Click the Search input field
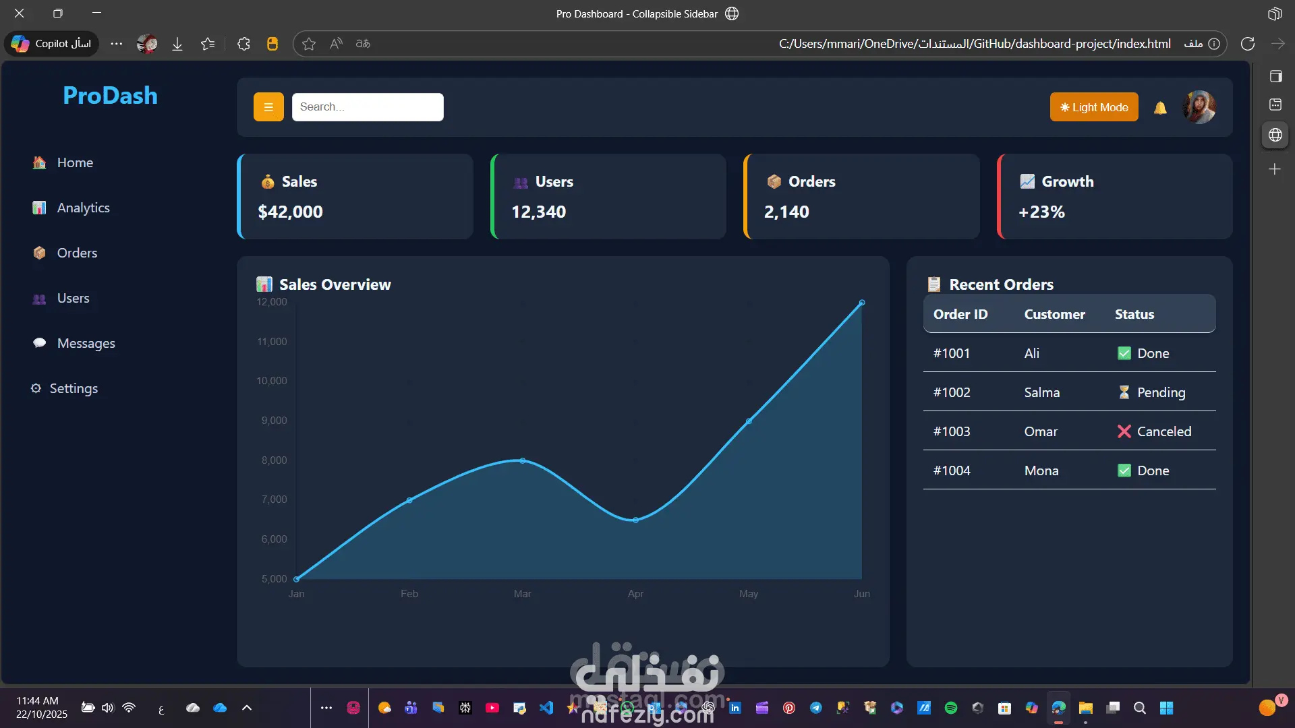 (368, 107)
